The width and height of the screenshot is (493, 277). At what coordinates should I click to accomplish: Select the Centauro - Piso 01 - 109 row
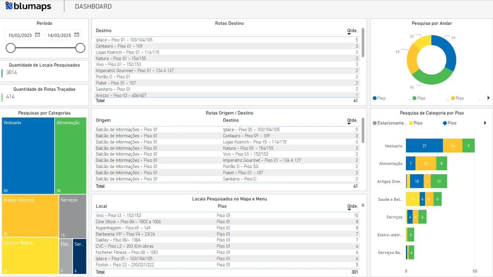[x=119, y=46]
